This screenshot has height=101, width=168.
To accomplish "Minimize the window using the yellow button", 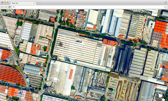I will pos(5,2).
